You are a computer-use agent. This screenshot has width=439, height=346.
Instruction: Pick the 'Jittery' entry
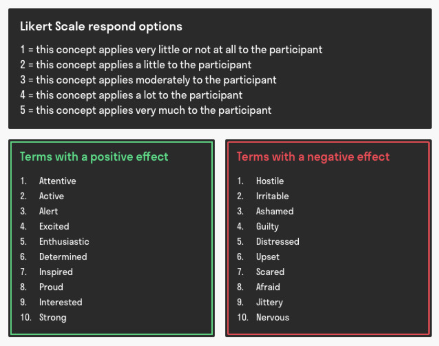tap(270, 302)
